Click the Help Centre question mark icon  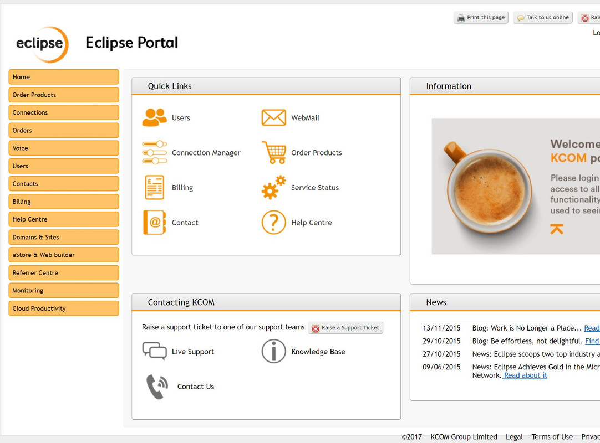(273, 222)
